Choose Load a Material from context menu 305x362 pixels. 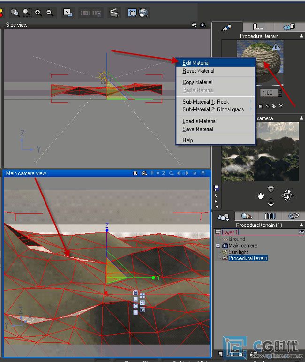(x=215, y=121)
